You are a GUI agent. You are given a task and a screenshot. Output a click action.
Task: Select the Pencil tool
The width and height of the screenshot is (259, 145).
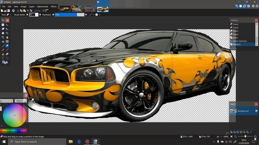3,50
